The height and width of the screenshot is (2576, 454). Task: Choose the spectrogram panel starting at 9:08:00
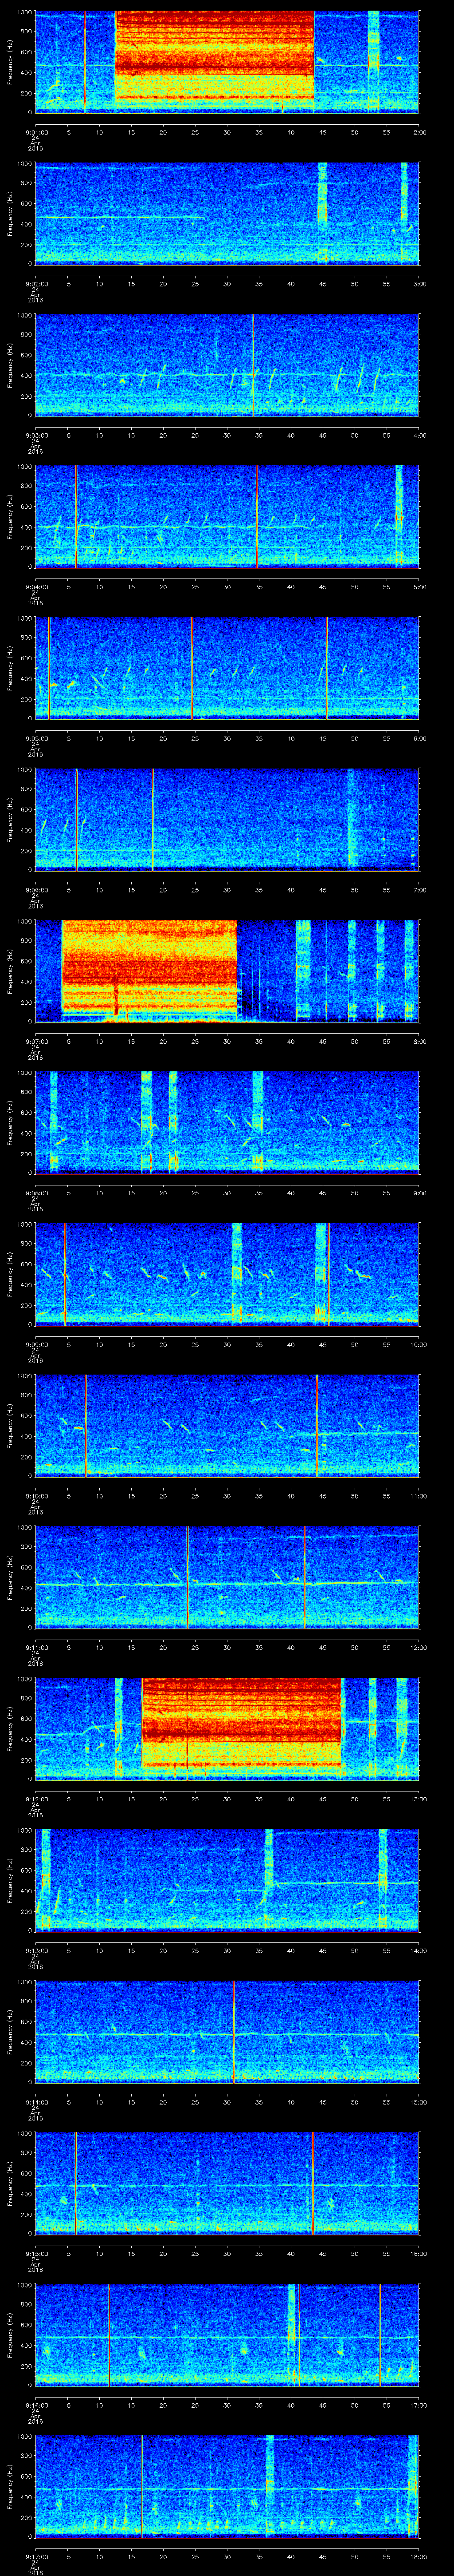click(x=227, y=1122)
